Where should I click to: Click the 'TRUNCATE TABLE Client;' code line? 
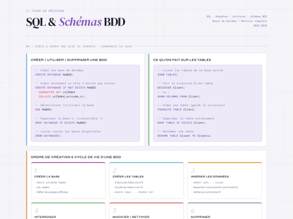click(x=176, y=109)
